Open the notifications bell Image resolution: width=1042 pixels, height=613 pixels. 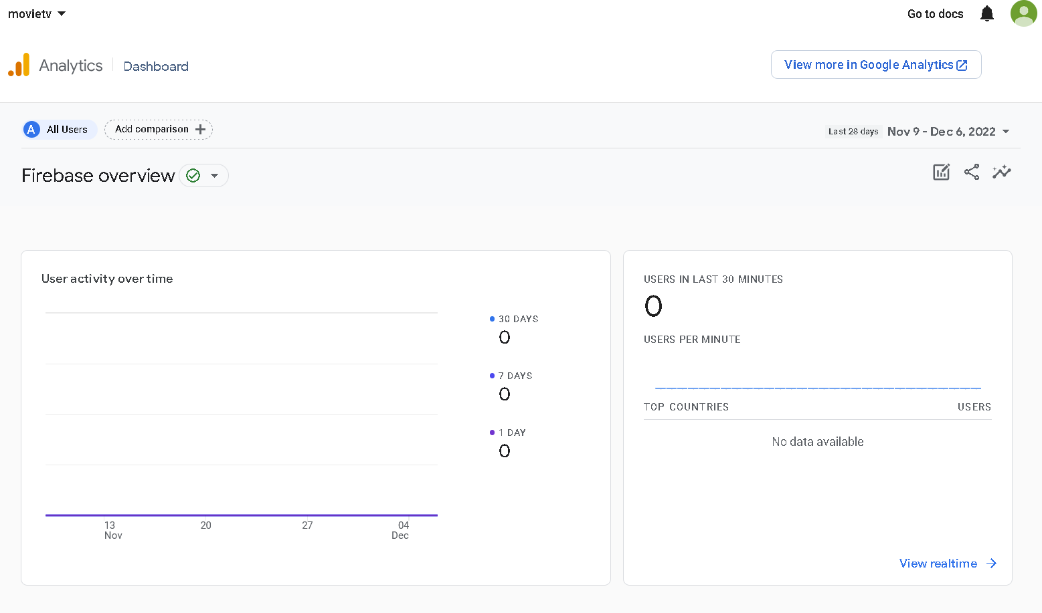coord(986,14)
